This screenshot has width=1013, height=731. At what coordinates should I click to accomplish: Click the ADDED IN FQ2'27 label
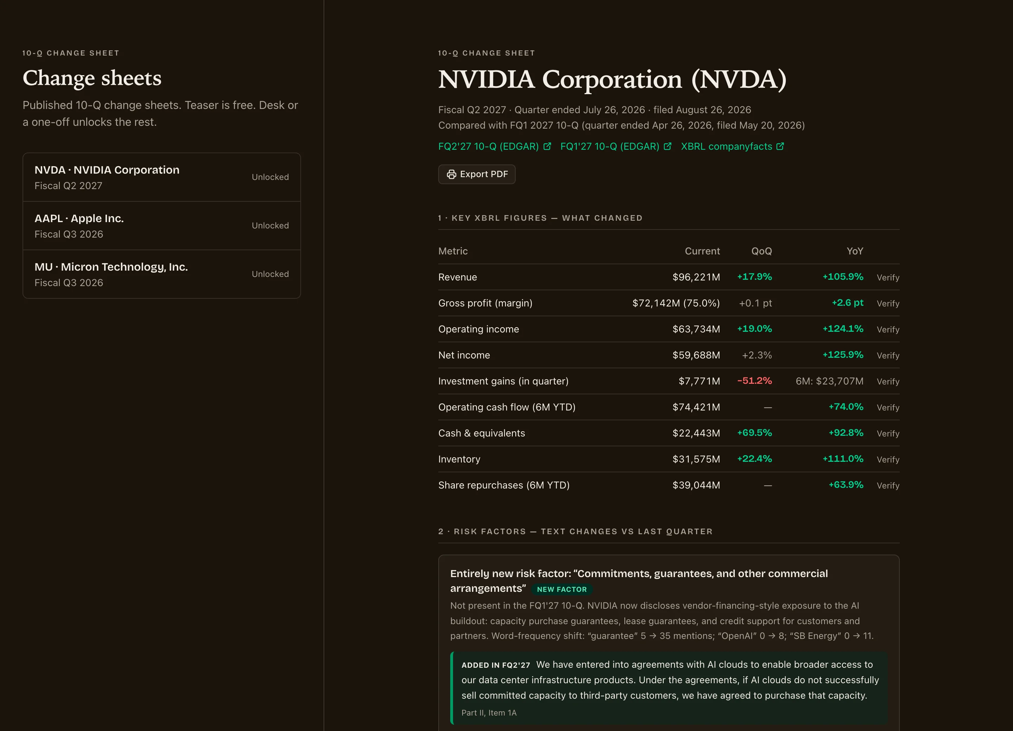496,665
